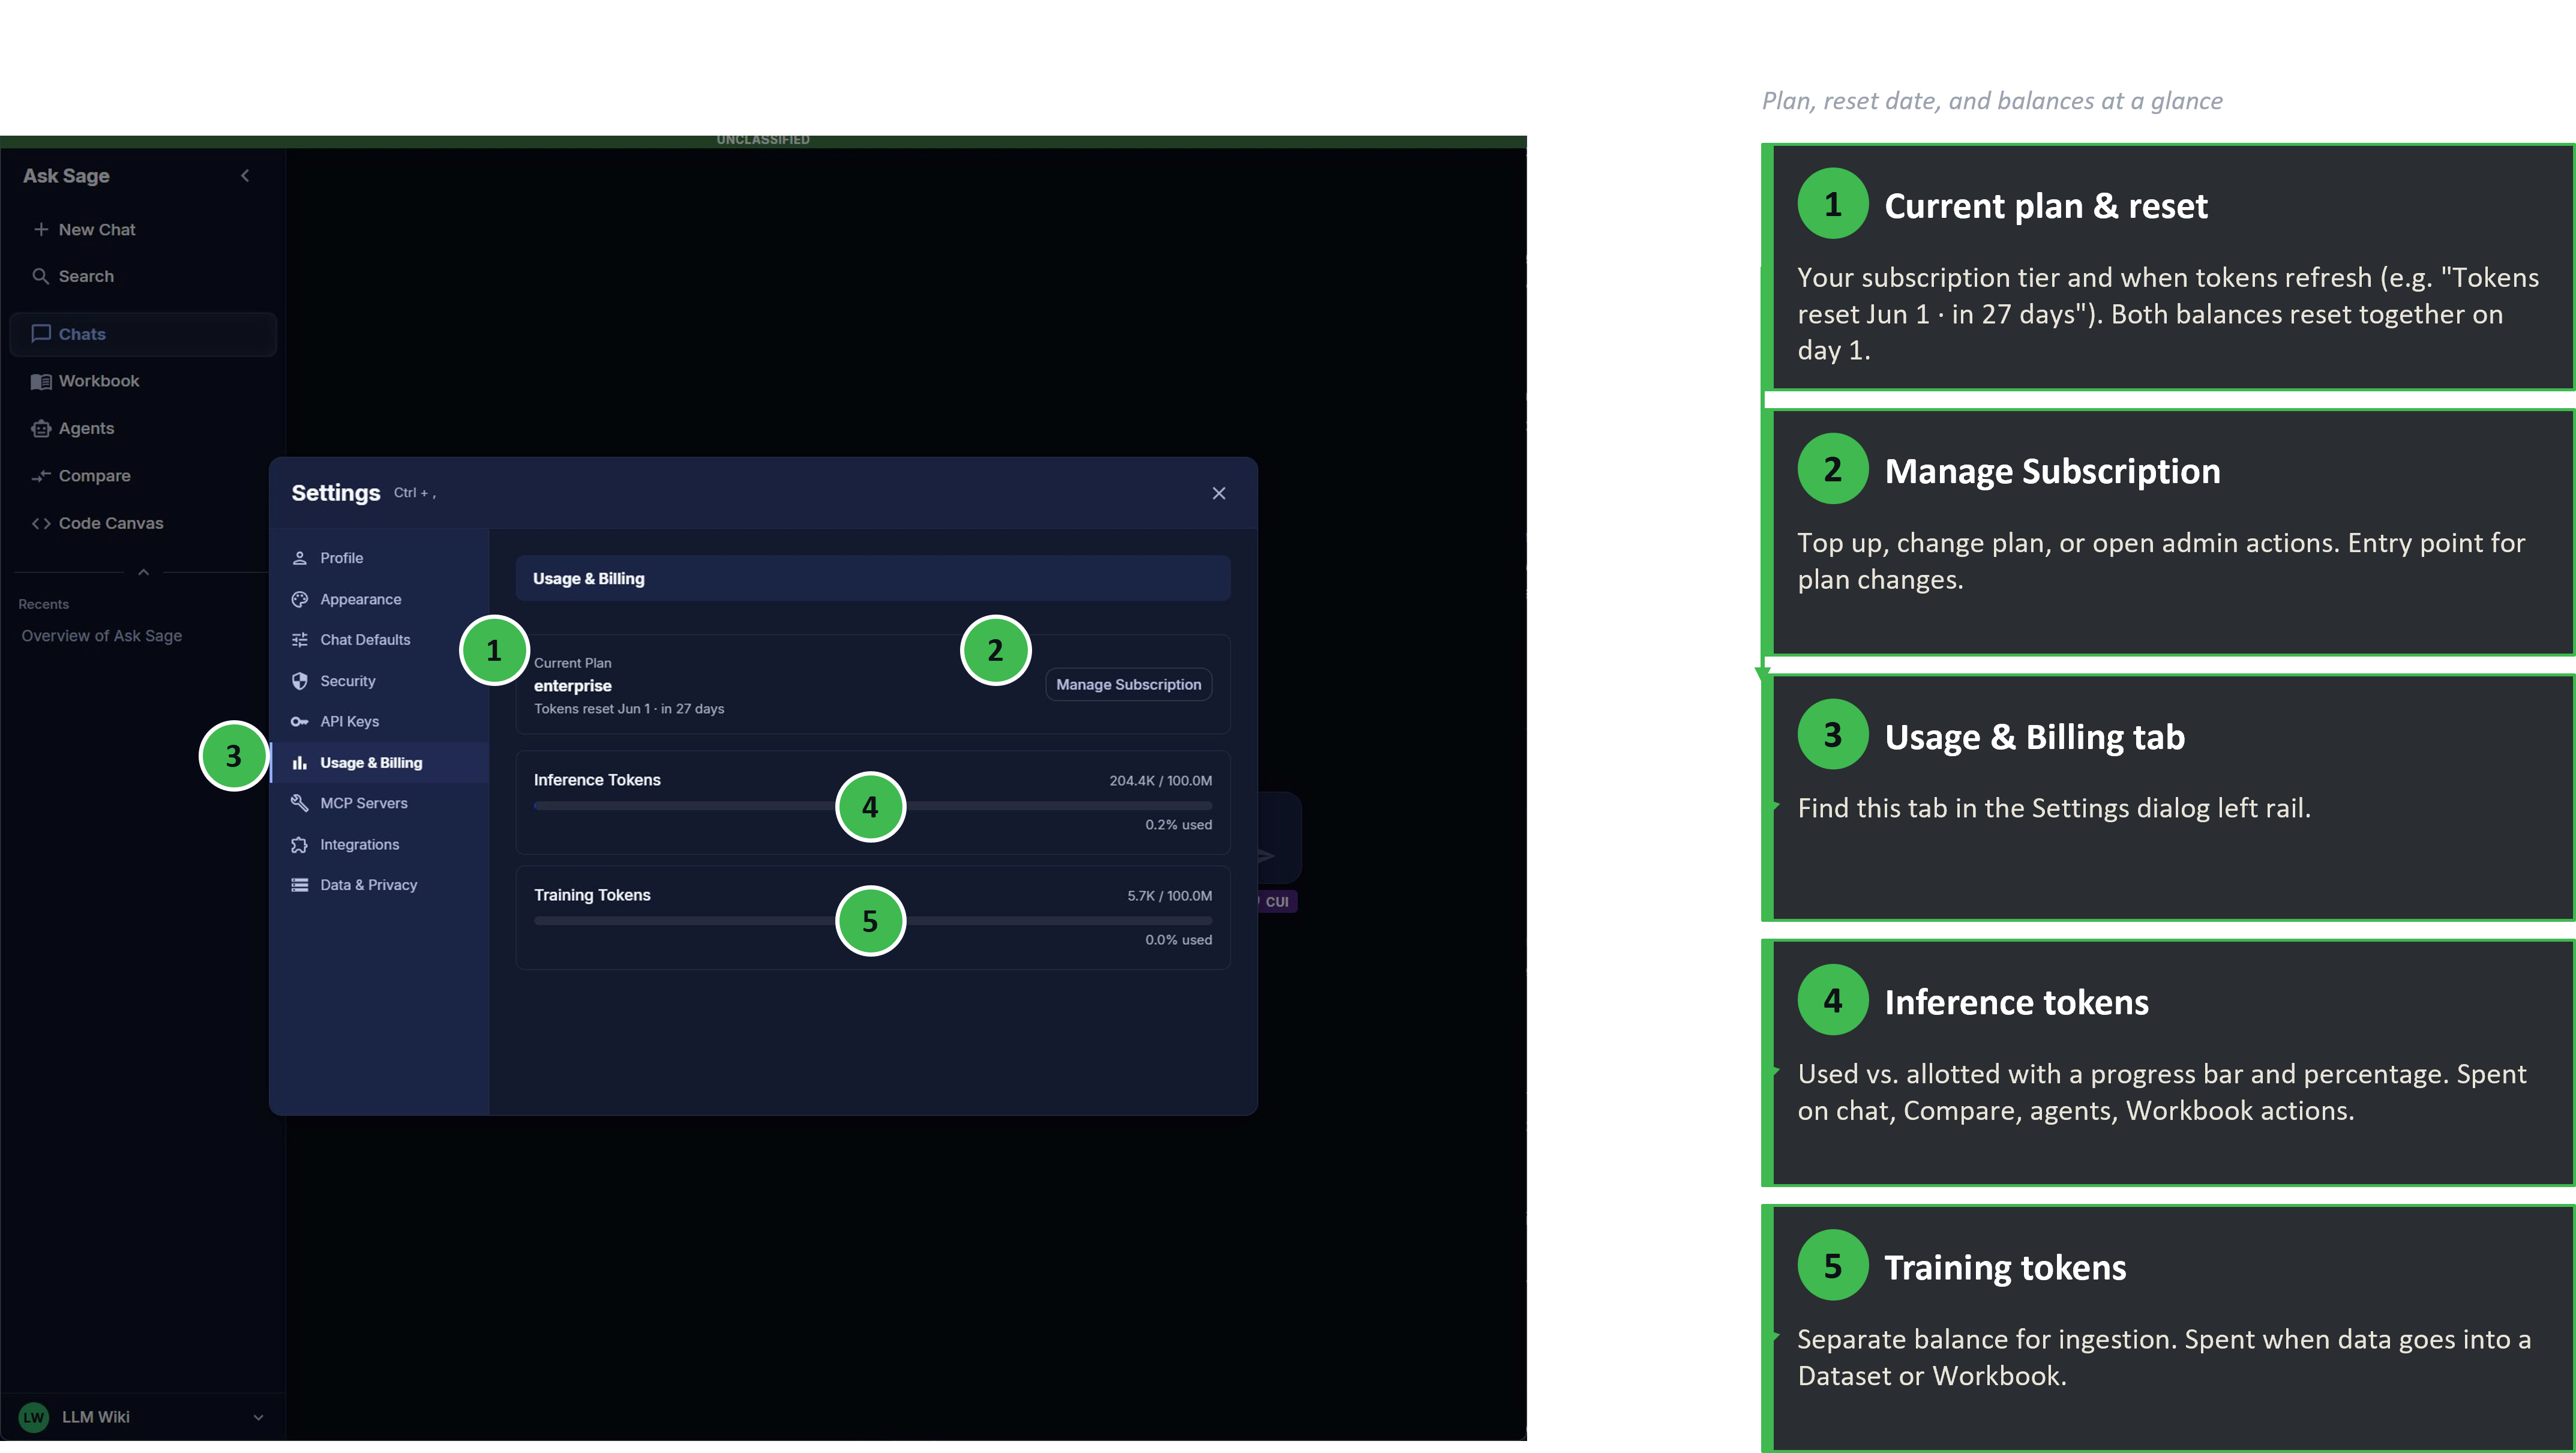The width and height of the screenshot is (2576, 1453).
Task: Open the API Keys settings tab
Action: pos(380,722)
